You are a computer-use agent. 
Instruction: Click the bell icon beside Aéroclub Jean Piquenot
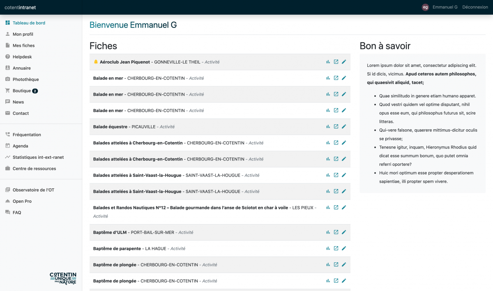point(96,62)
